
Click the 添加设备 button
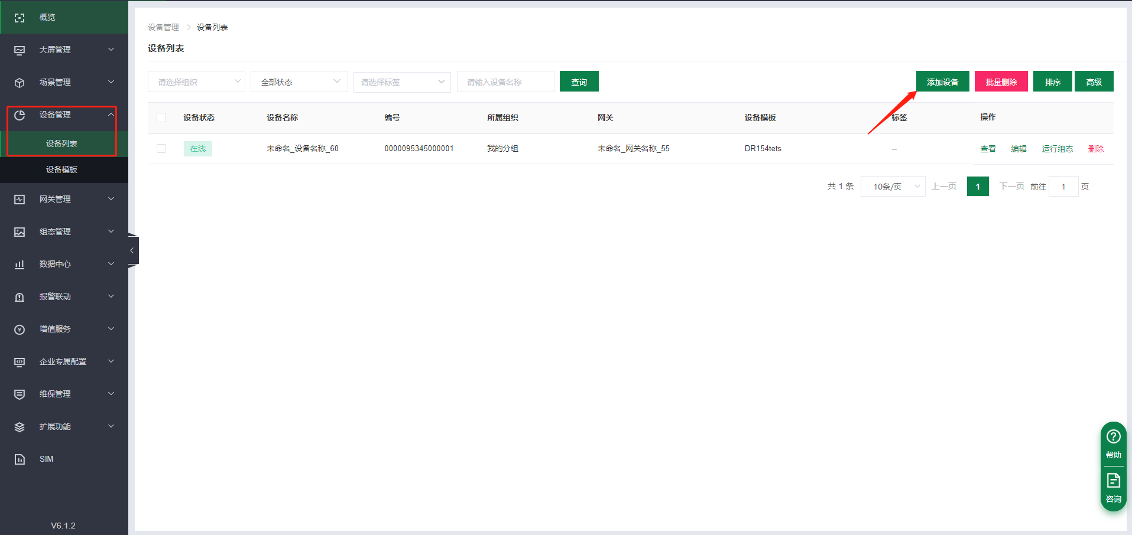(942, 82)
